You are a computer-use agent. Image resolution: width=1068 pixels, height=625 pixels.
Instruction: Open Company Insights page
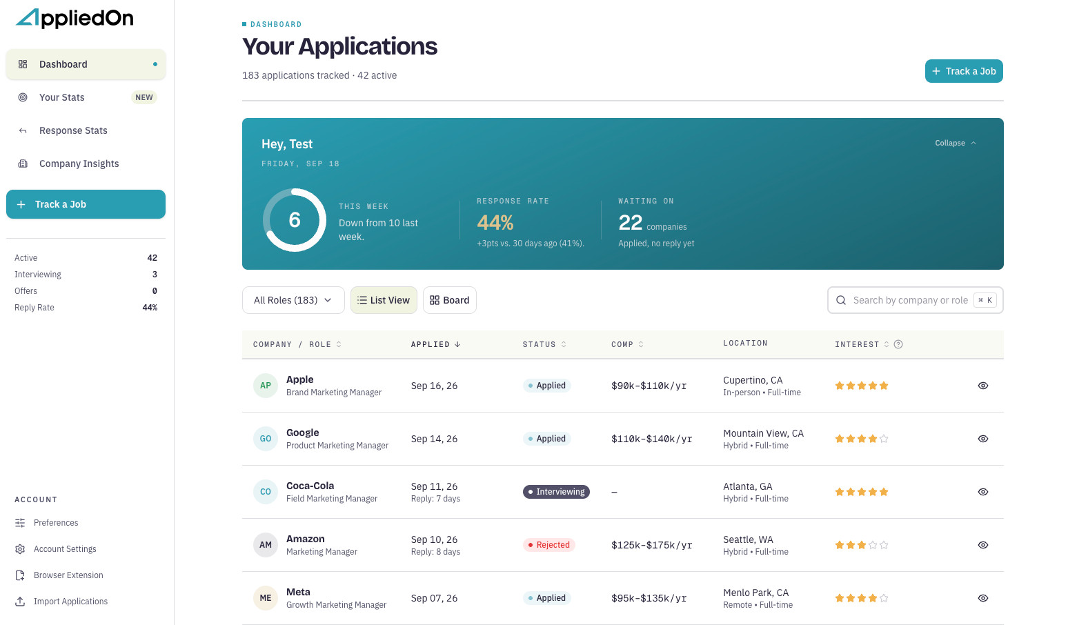click(86, 163)
